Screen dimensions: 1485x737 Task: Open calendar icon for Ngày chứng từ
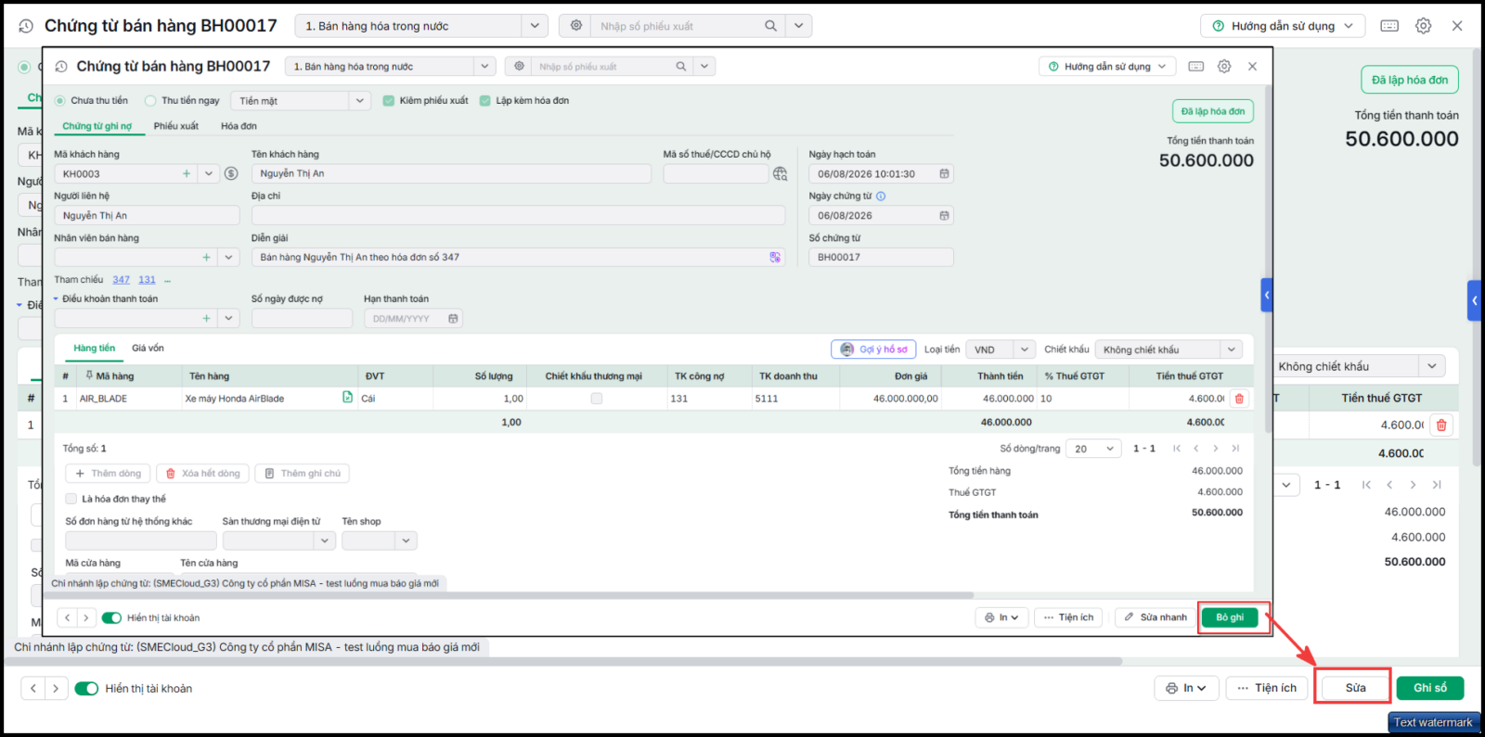944,215
